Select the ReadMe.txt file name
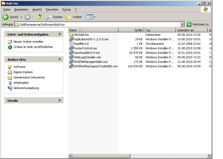 81,44
